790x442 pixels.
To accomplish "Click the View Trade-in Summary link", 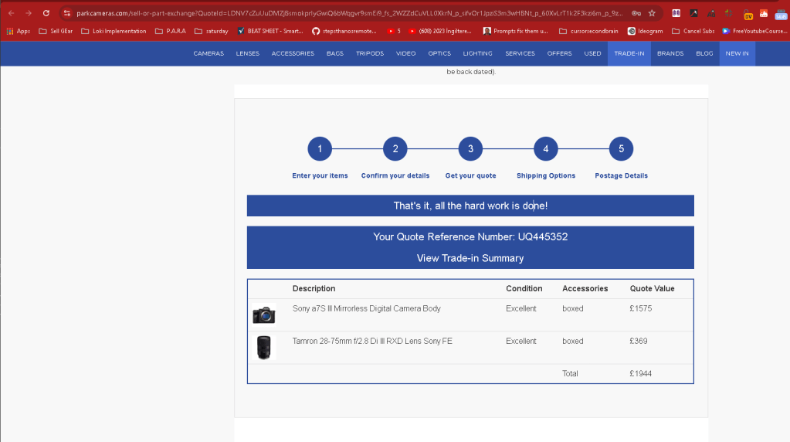I will pos(470,258).
